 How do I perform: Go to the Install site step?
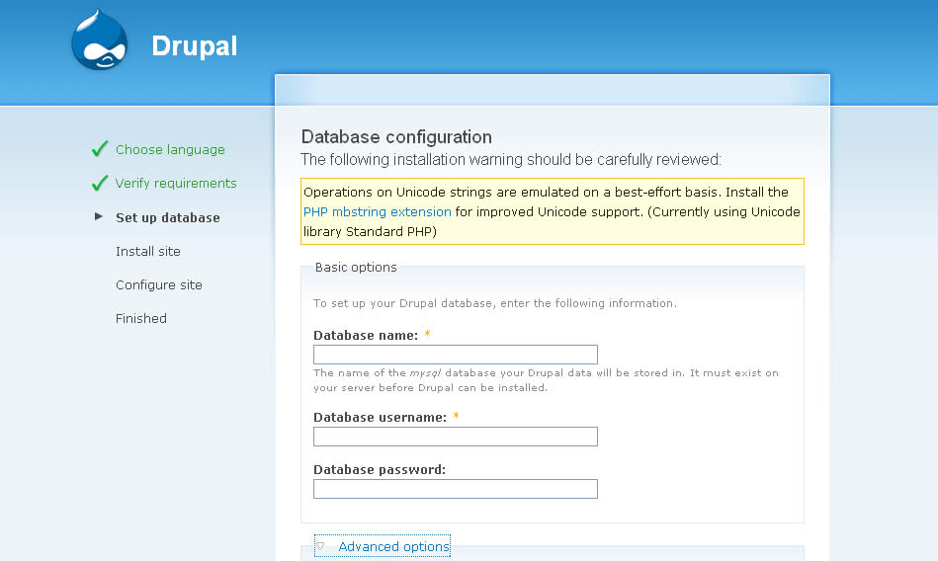[148, 251]
